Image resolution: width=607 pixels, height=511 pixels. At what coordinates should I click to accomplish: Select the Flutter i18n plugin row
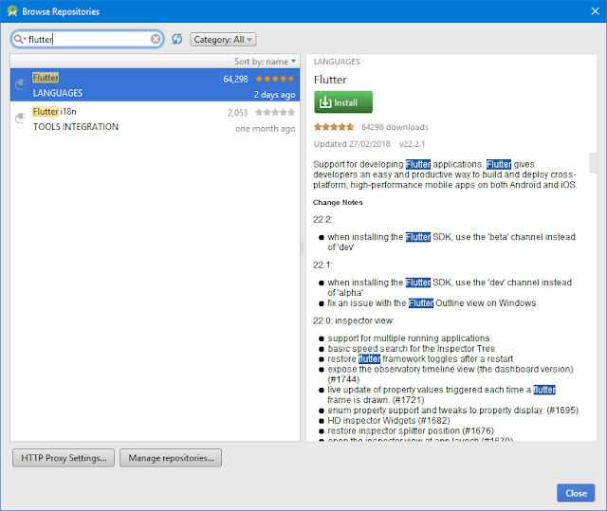[155, 119]
